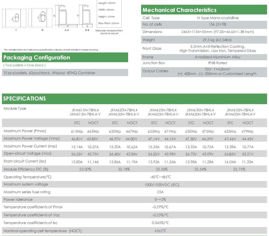This screenshot has height=236, width=269.
Task: Click the 630Wp maximum power STC value
Action: click(191, 131)
